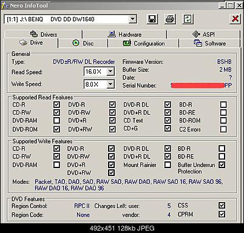Click the 2 MB buffer size value
244x233 pixels.
pos(225,70)
